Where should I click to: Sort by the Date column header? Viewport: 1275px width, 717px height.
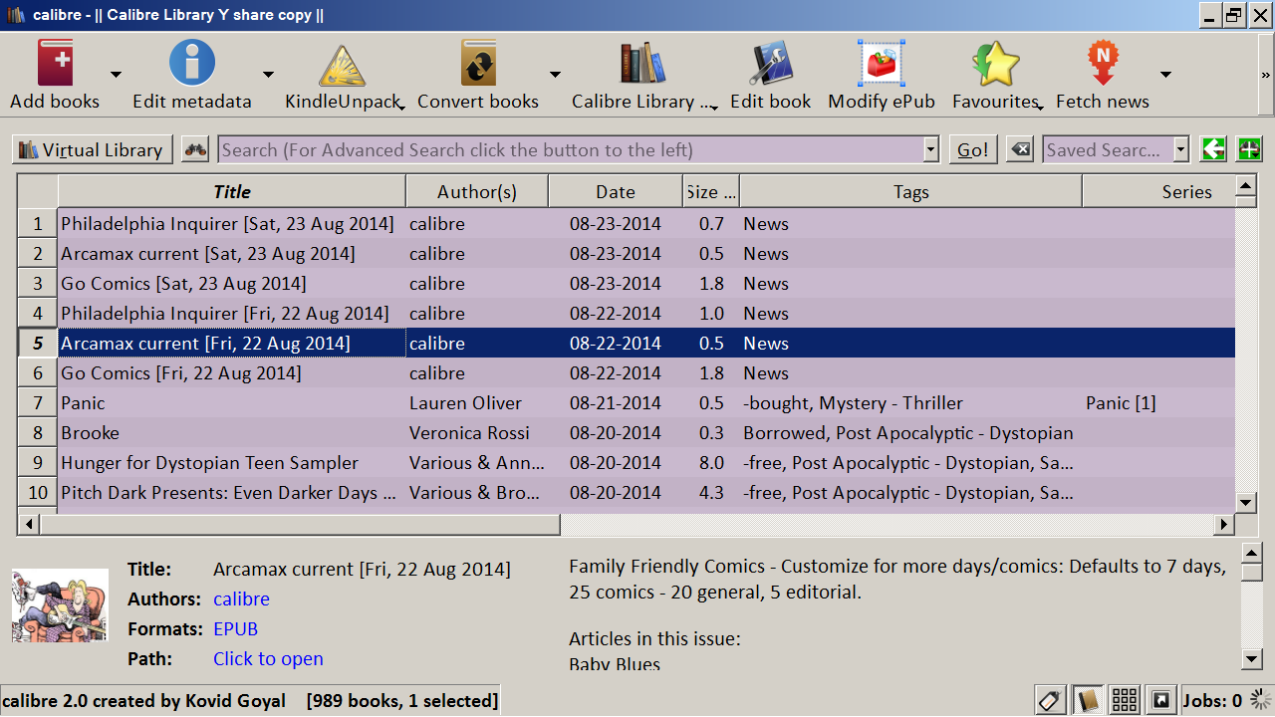pyautogui.click(x=616, y=191)
